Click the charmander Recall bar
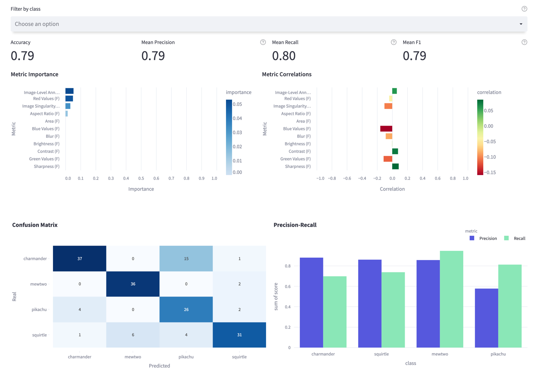This screenshot has width=537, height=375. tap(335, 312)
